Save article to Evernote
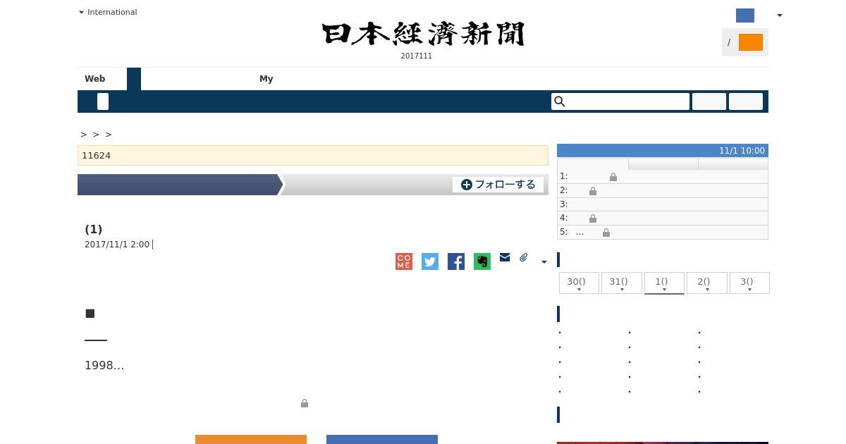The height and width of the screenshot is (444, 846). point(482,261)
